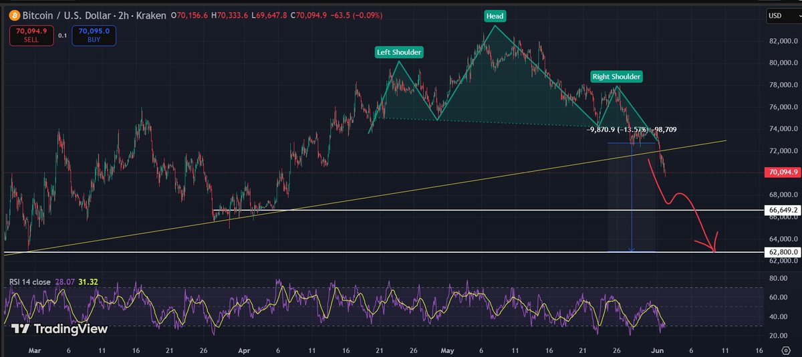Click the 64,000.0 price scale value

(x=783, y=239)
